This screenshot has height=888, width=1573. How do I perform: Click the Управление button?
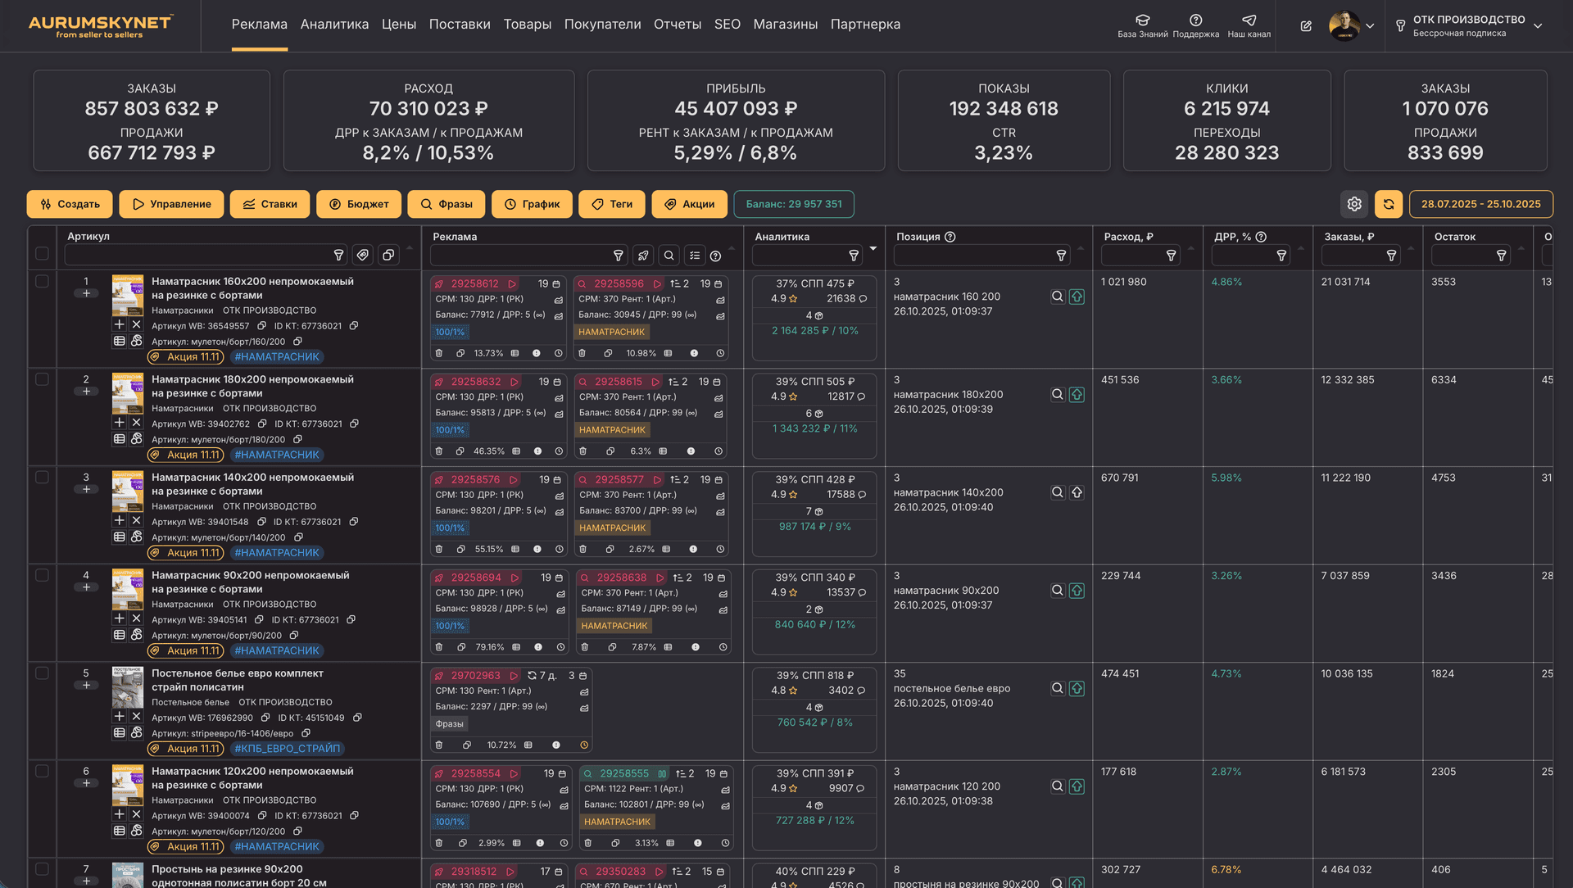pos(171,204)
